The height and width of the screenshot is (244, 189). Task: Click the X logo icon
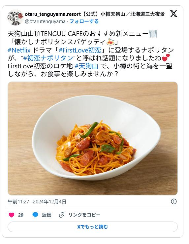point(173,14)
